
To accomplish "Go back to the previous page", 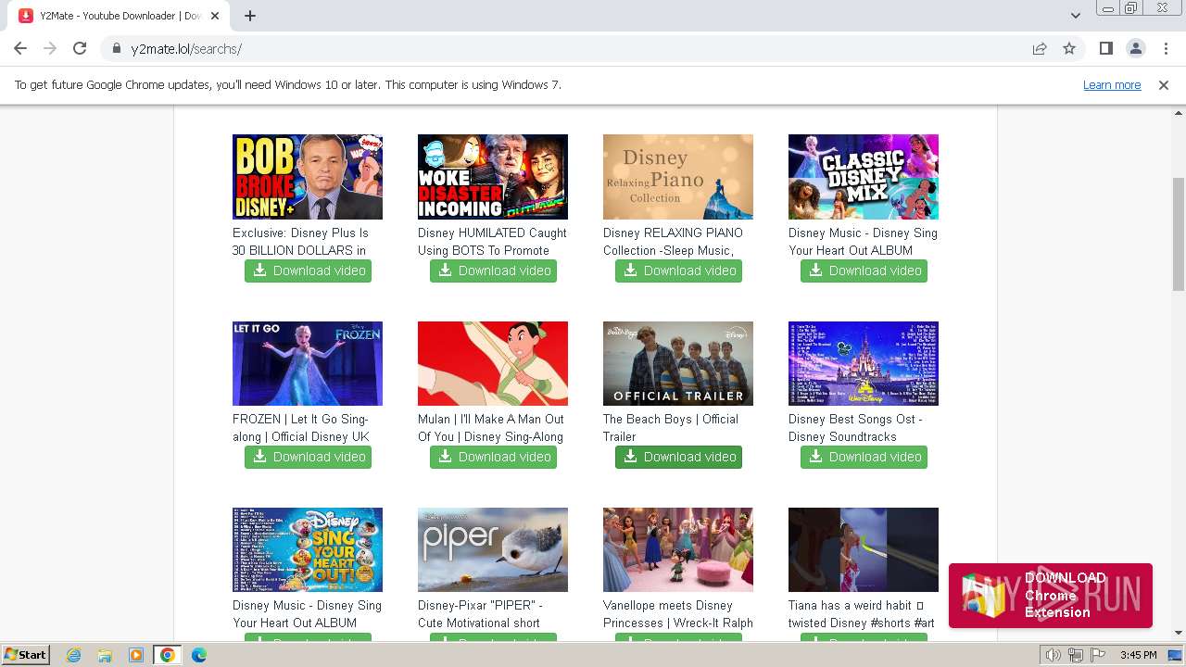I will [20, 49].
